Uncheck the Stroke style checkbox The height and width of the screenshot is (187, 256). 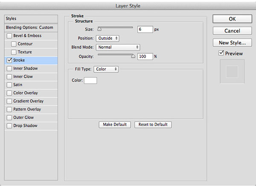[x=9, y=60]
